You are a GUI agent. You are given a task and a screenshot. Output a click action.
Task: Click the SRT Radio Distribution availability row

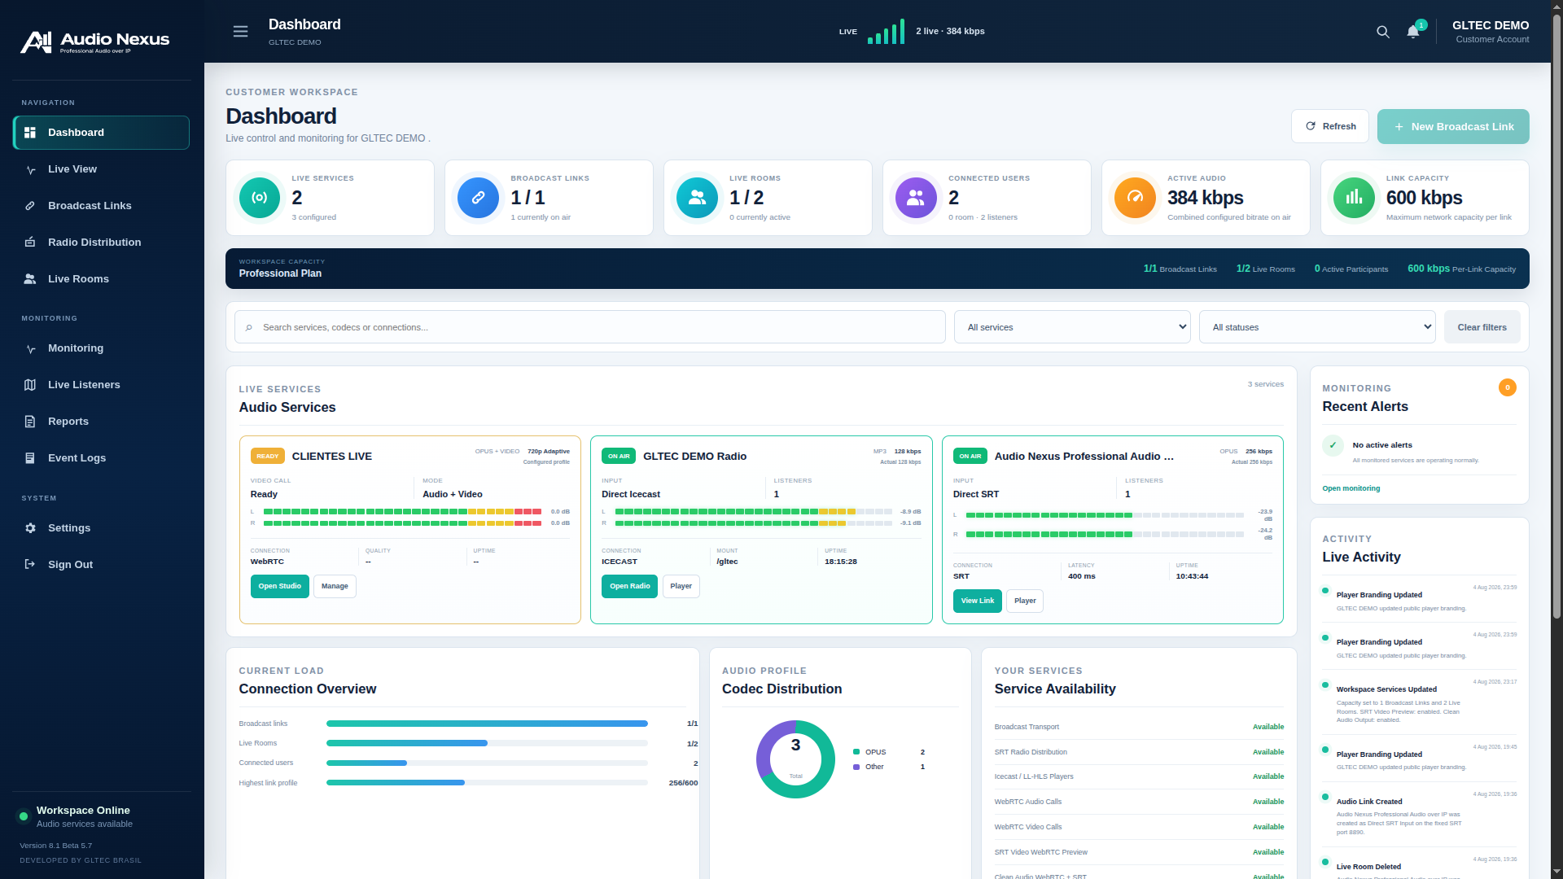pyautogui.click(x=1139, y=752)
